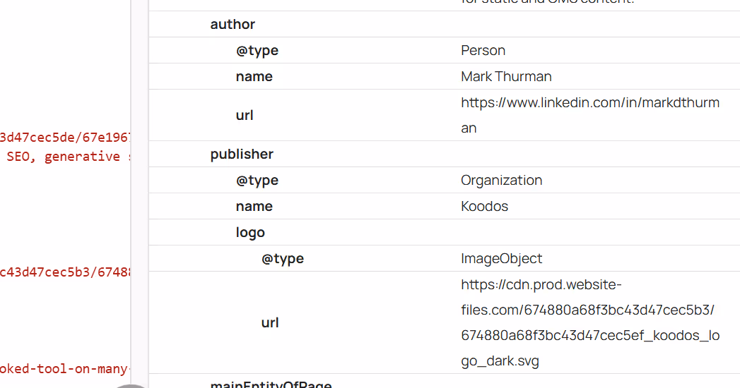Select the author property row

pos(444,24)
